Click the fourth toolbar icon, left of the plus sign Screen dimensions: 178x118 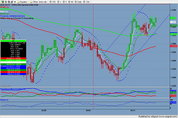[12, 2]
